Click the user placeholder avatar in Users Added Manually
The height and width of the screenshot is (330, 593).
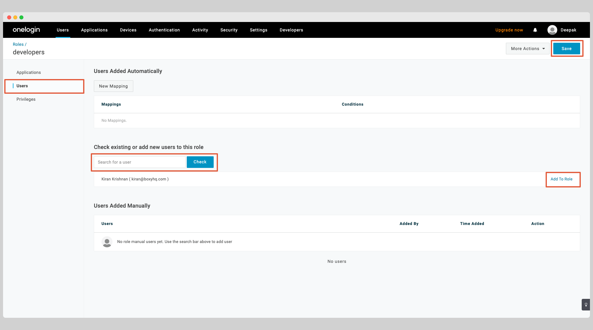[x=107, y=241]
